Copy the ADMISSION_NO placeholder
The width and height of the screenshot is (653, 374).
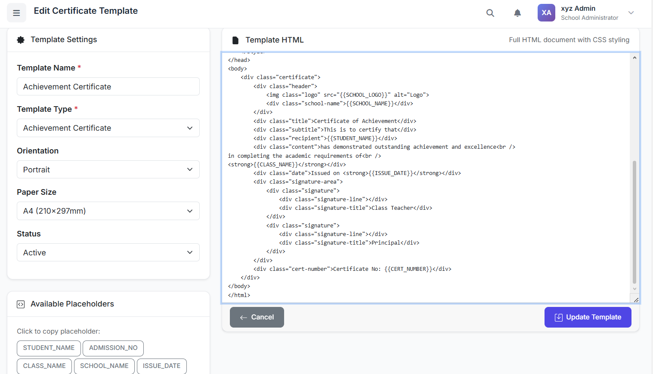[113, 348]
